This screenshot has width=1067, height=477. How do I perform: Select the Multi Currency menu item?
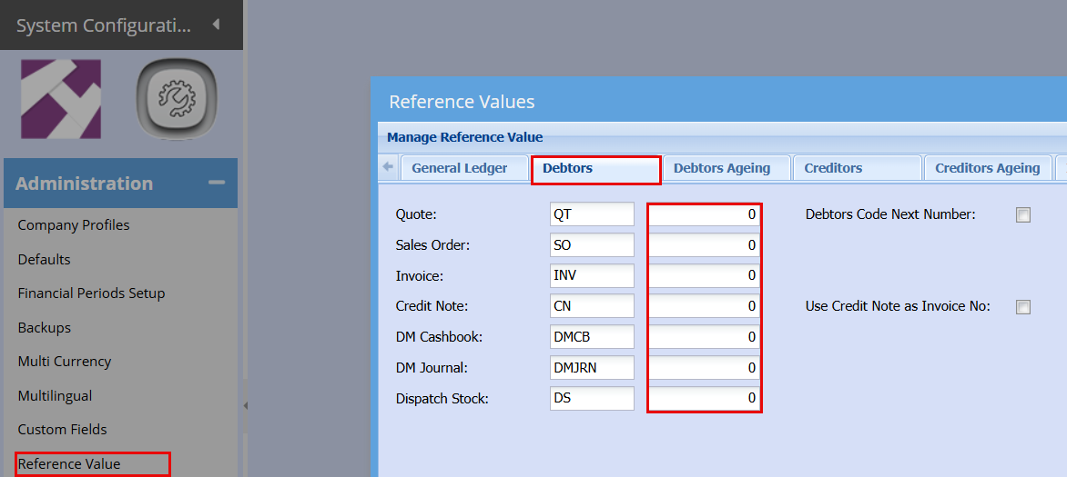[64, 362]
